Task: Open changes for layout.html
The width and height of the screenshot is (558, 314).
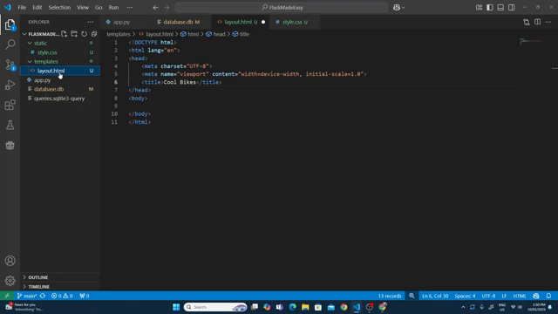Action: [x=527, y=22]
